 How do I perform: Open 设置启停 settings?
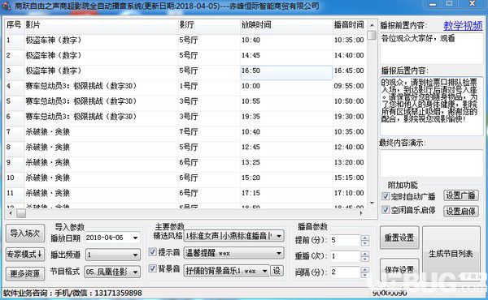tap(461, 212)
